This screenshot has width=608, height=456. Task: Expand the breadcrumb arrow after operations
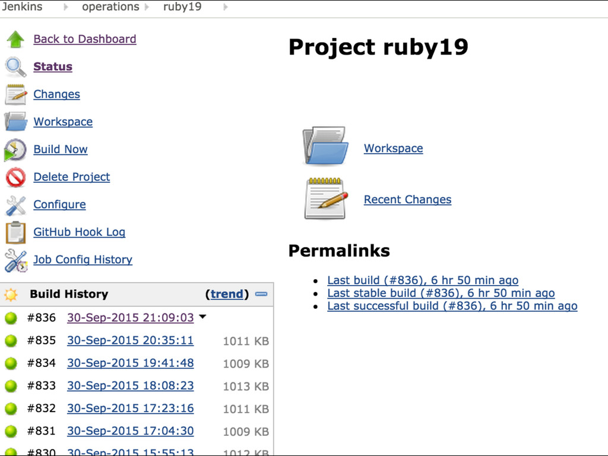tap(147, 8)
